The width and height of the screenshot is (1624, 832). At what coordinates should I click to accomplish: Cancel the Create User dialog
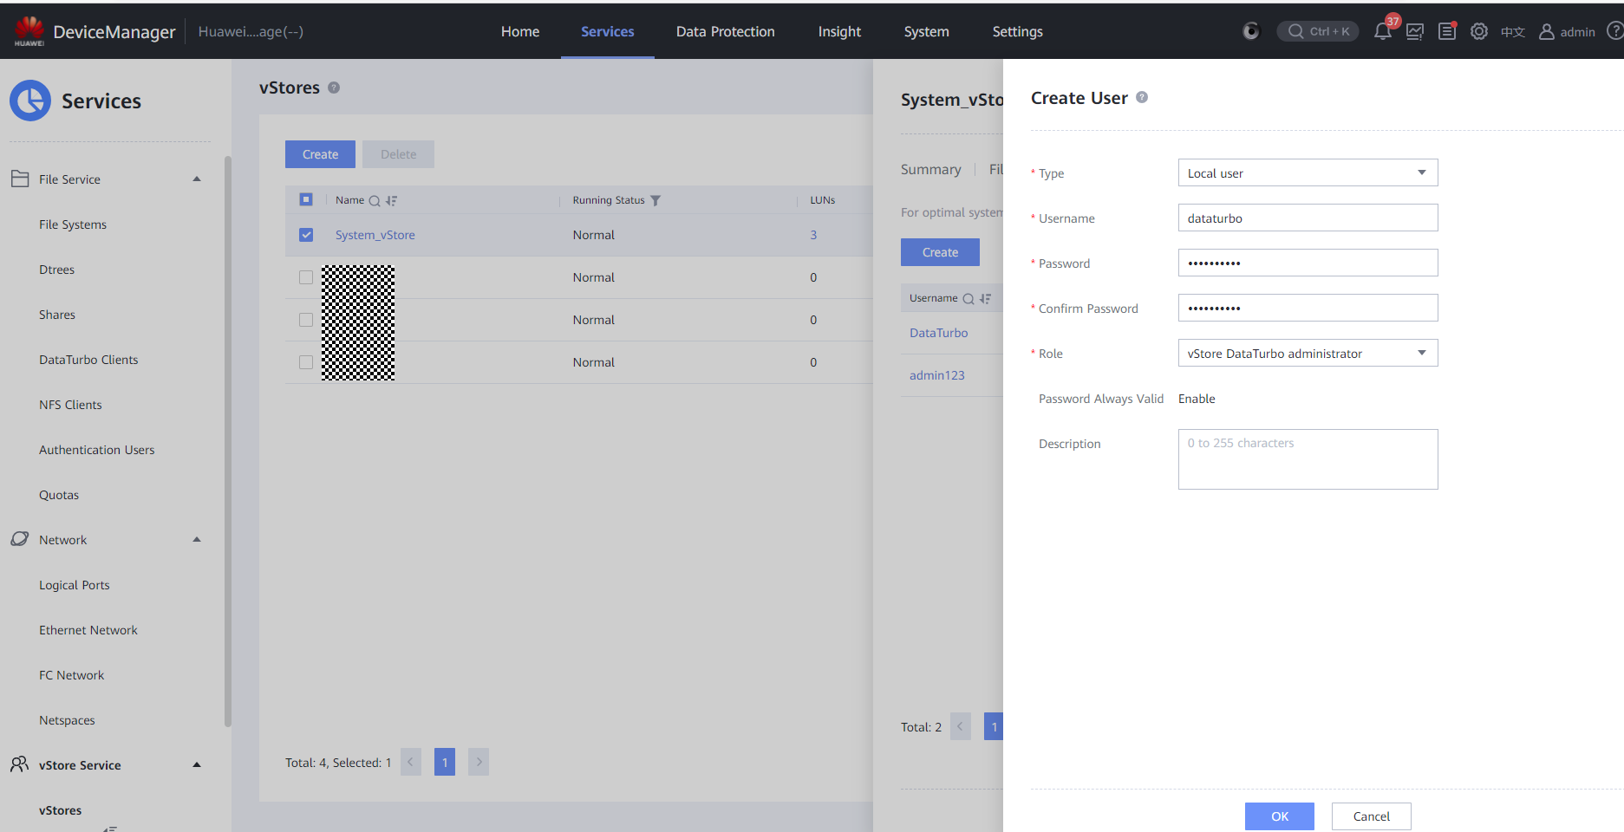[x=1371, y=816]
